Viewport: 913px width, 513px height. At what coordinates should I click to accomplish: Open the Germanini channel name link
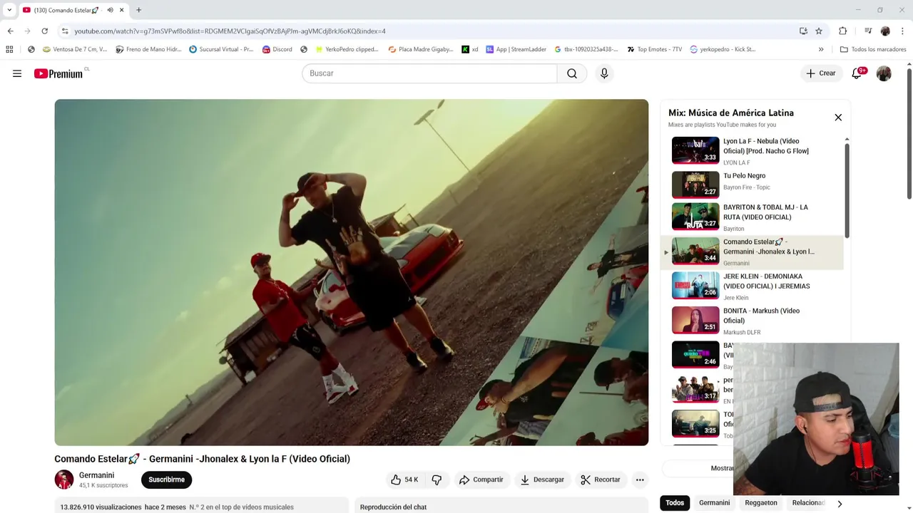pyautogui.click(x=96, y=475)
